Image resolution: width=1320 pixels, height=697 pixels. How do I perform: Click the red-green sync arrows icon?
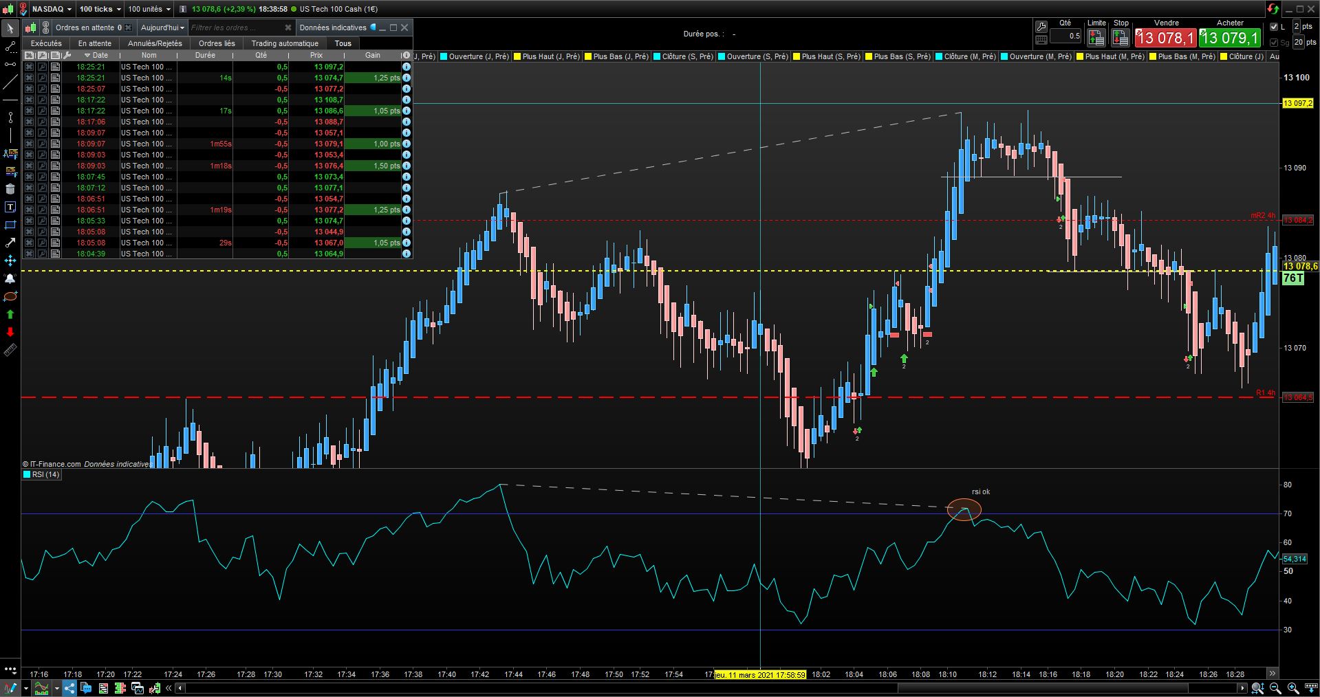click(x=1273, y=9)
